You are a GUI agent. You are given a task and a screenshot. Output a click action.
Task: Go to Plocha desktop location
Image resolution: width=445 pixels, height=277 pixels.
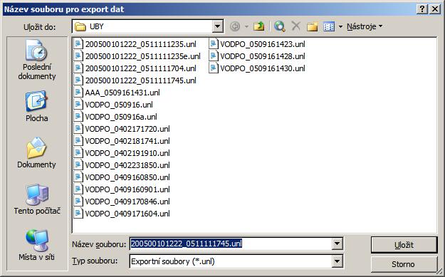click(36, 107)
